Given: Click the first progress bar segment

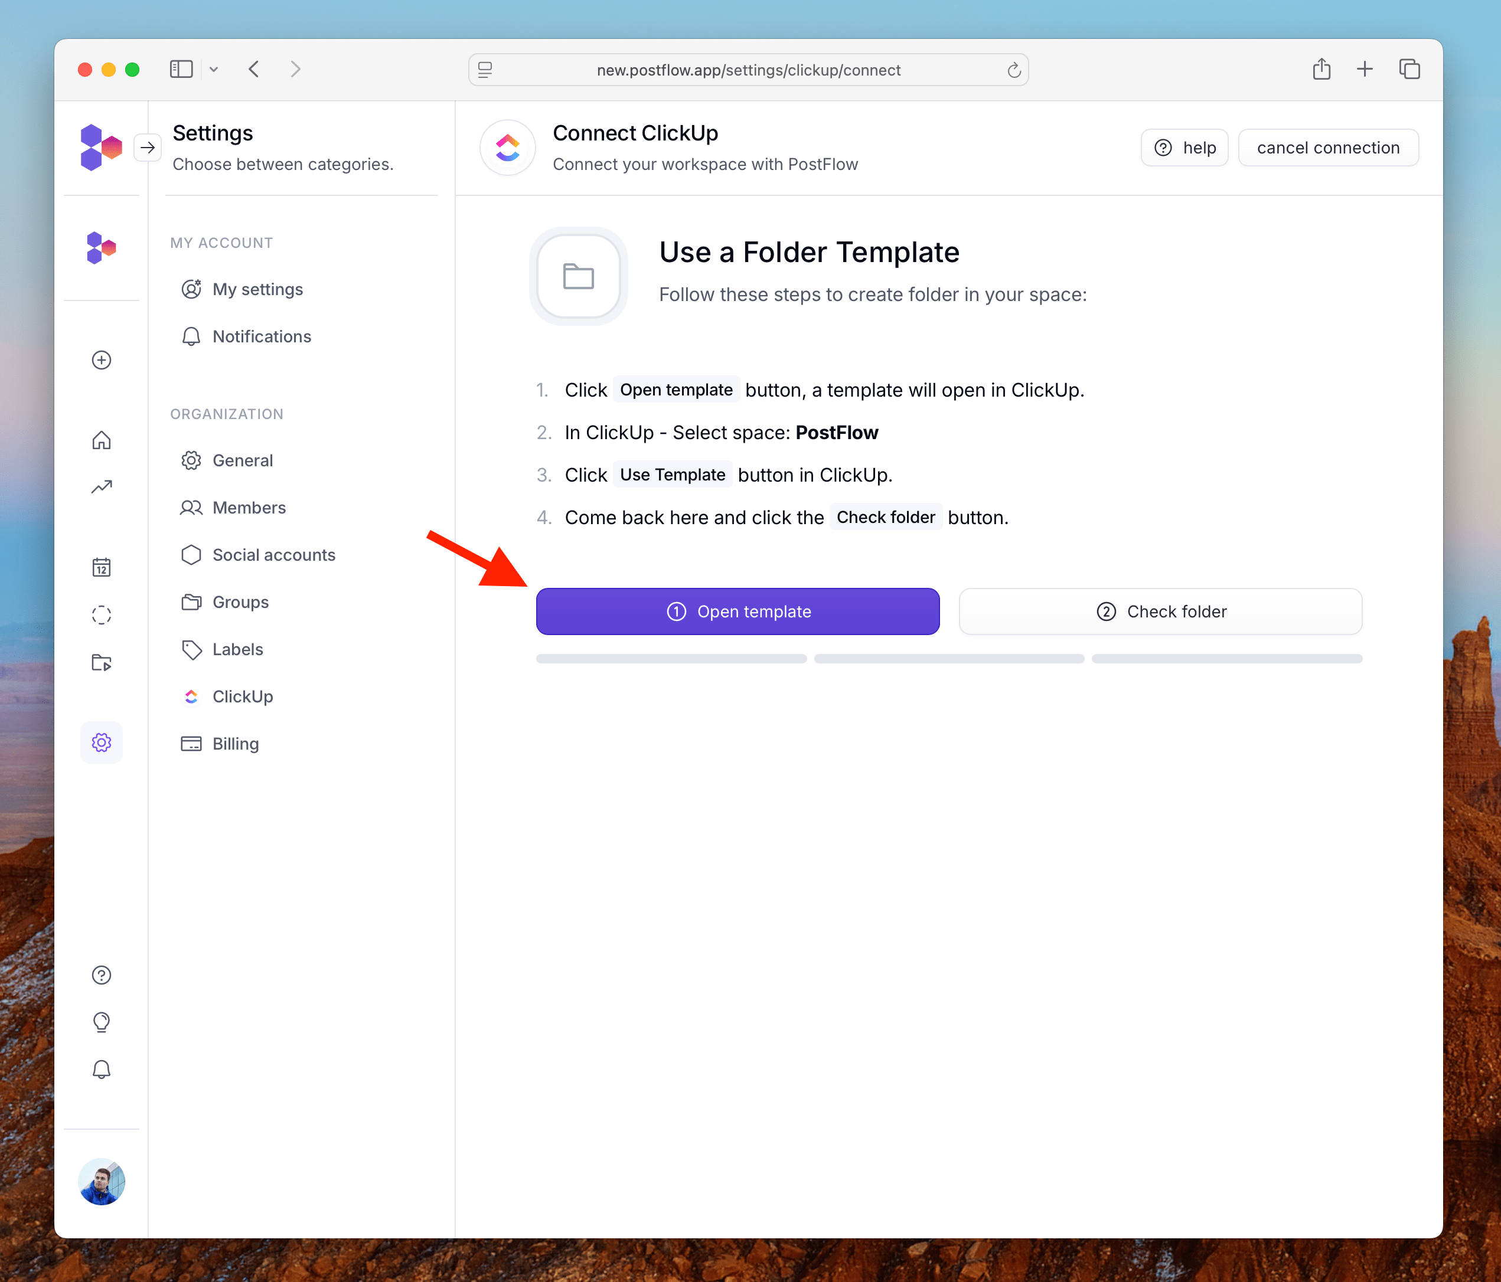Looking at the screenshot, I should click(671, 659).
